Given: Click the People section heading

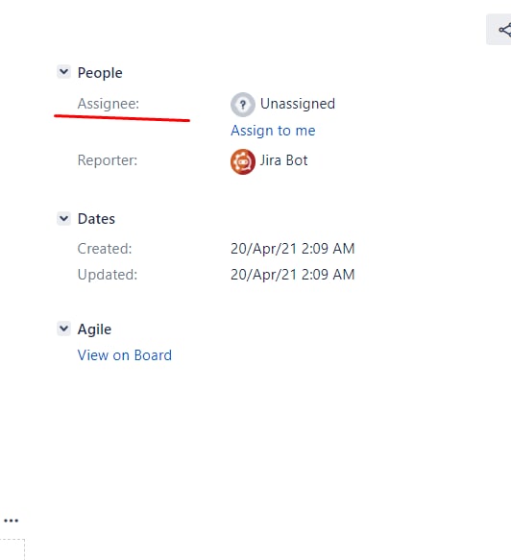Looking at the screenshot, I should pyautogui.click(x=100, y=73).
